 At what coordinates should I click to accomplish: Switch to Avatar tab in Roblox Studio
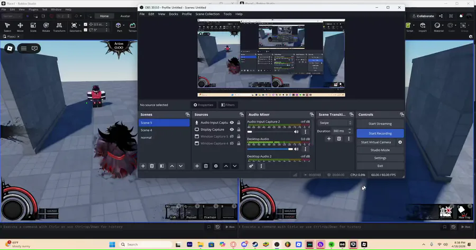[x=125, y=16]
